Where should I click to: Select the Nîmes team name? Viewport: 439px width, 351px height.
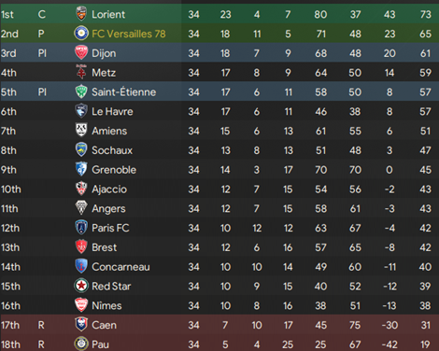[106, 305]
